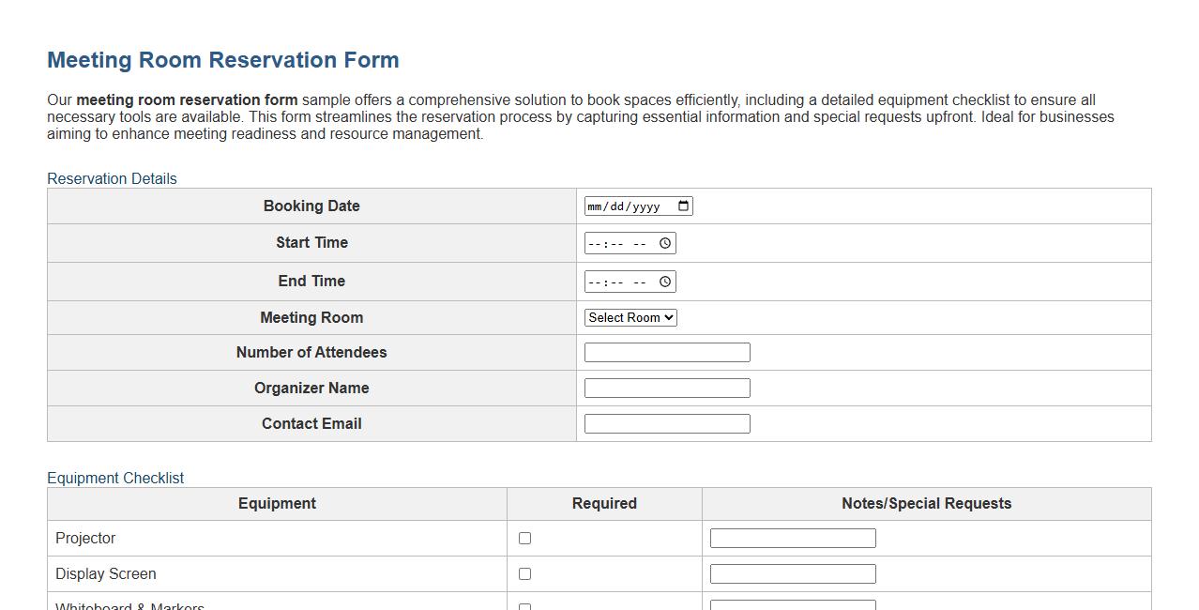Check the Whiteboard & Markers checkbox
The image size is (1199, 610).
524,607
